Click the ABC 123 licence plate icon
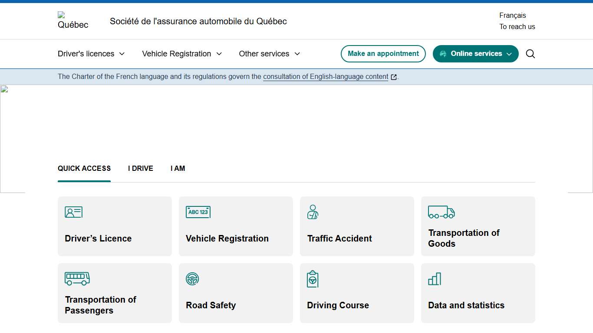593x333 pixels. point(198,212)
